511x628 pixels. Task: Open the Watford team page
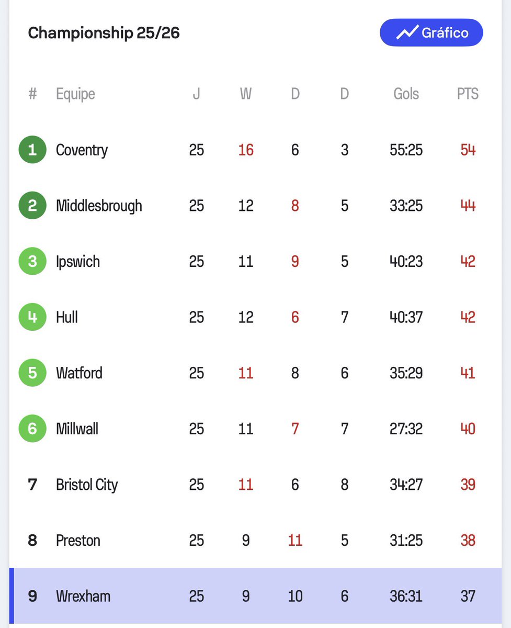[x=79, y=373]
